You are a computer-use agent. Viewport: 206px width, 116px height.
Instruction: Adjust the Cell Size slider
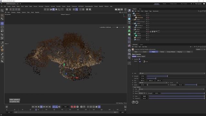176,78
